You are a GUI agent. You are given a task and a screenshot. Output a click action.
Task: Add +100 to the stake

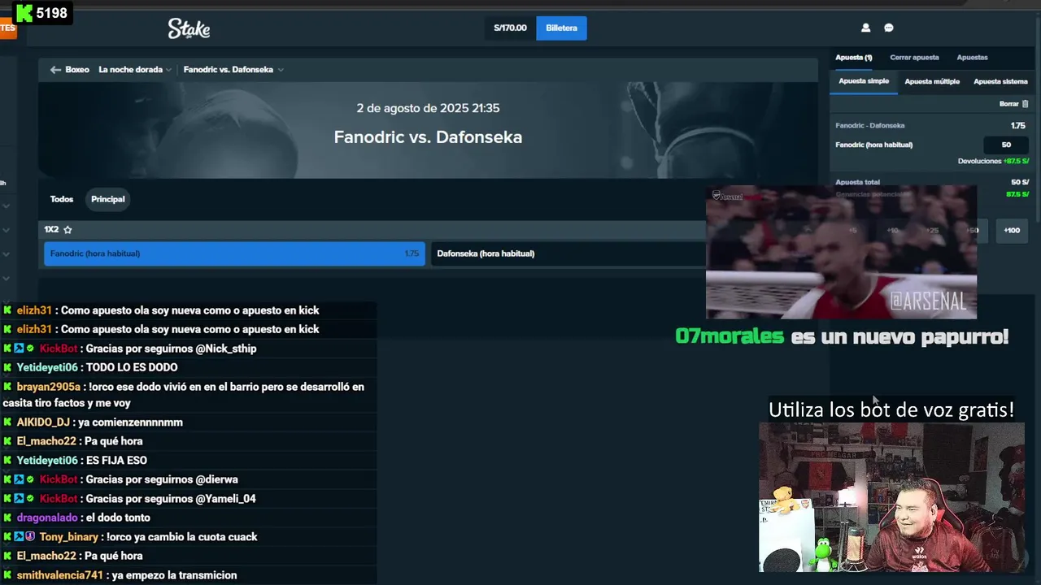[x=1012, y=230]
